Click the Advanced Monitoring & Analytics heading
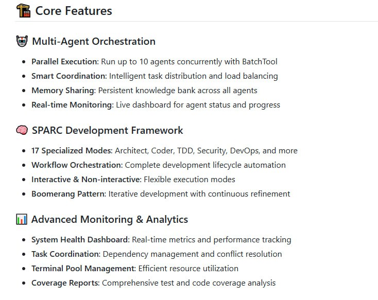Viewport: 378px width, 300px height. [109, 219]
